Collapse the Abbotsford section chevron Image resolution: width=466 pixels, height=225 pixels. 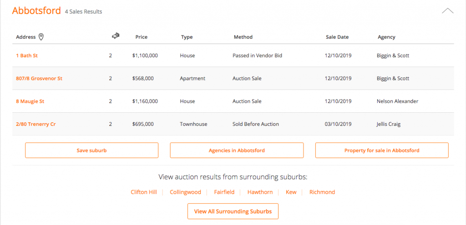tap(448, 11)
